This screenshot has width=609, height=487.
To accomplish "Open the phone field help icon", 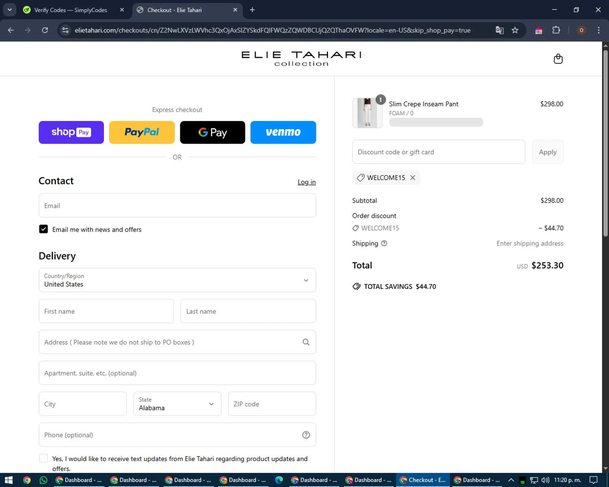I will coord(306,435).
